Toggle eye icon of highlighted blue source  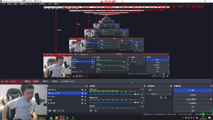(82, 93)
